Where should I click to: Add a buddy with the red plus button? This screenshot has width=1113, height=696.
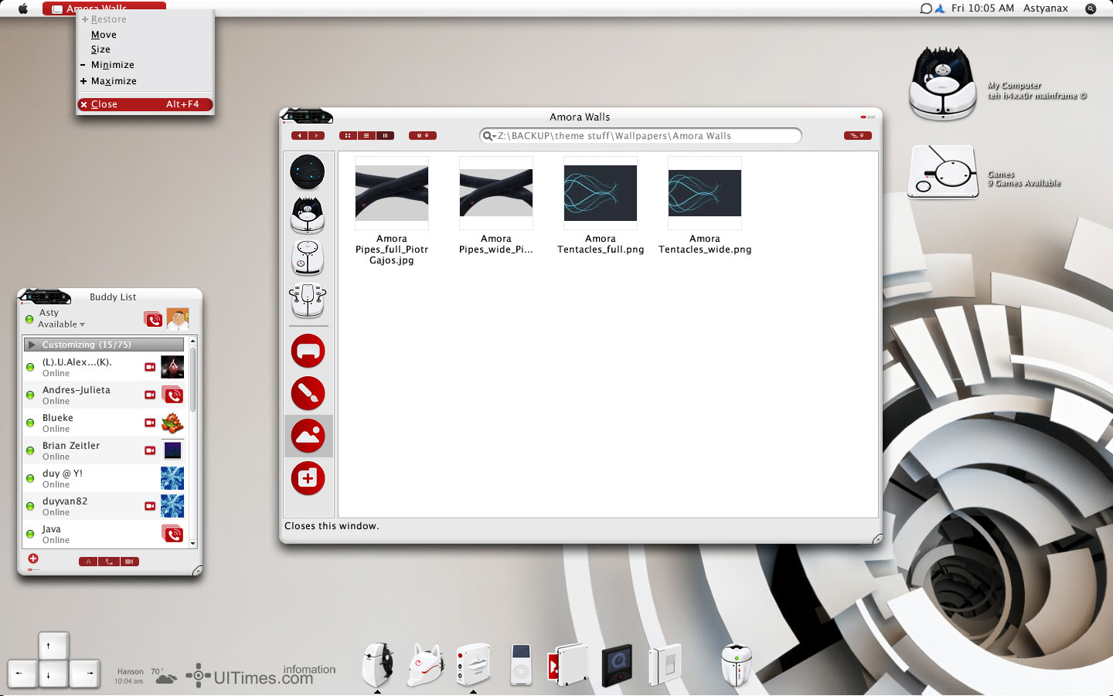pos(33,558)
